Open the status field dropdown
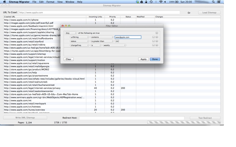Viewport: 236px width, 147px height. [x=79, y=41]
